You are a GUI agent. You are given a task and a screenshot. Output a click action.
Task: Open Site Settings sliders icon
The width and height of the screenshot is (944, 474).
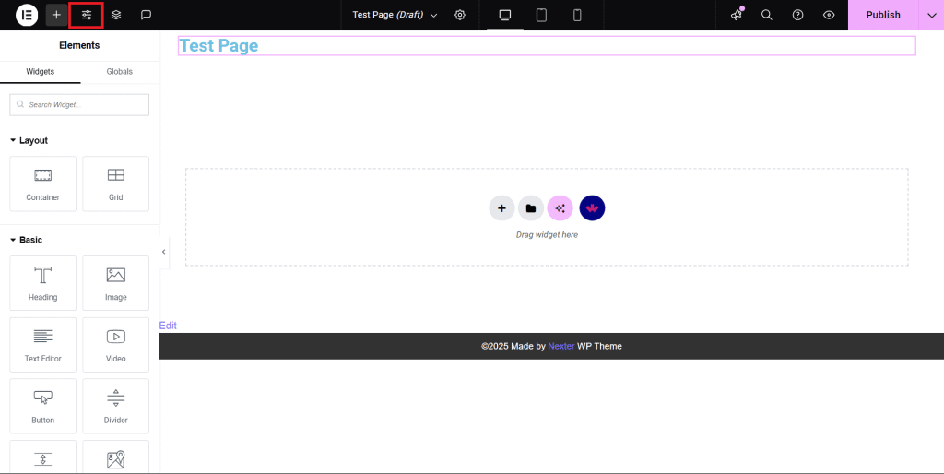point(87,15)
